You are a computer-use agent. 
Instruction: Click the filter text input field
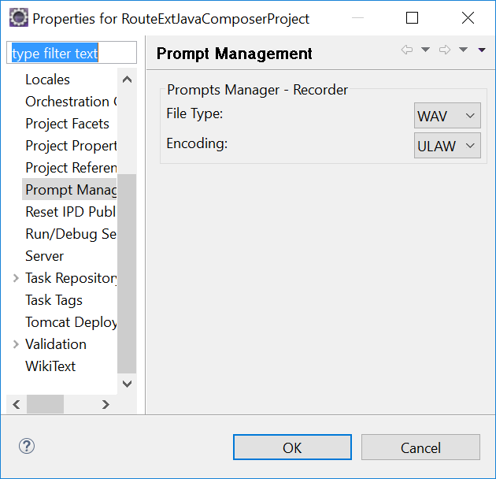pos(72,54)
